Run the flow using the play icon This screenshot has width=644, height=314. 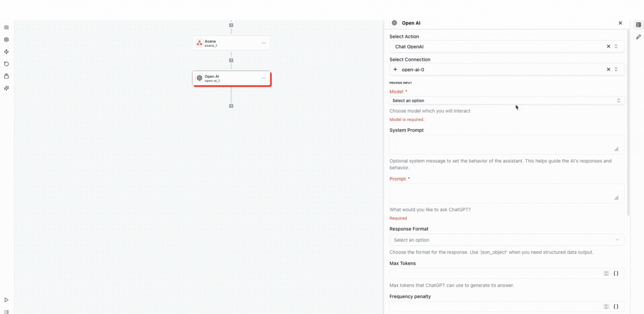(x=6, y=299)
